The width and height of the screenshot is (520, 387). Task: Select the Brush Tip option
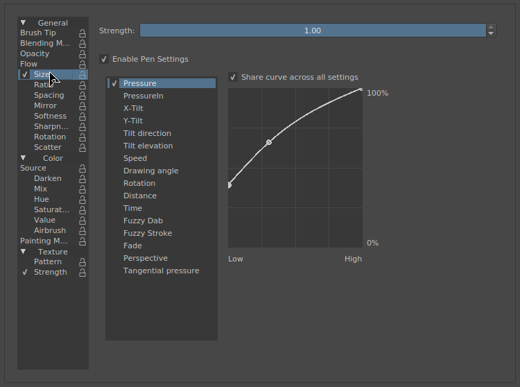(38, 33)
